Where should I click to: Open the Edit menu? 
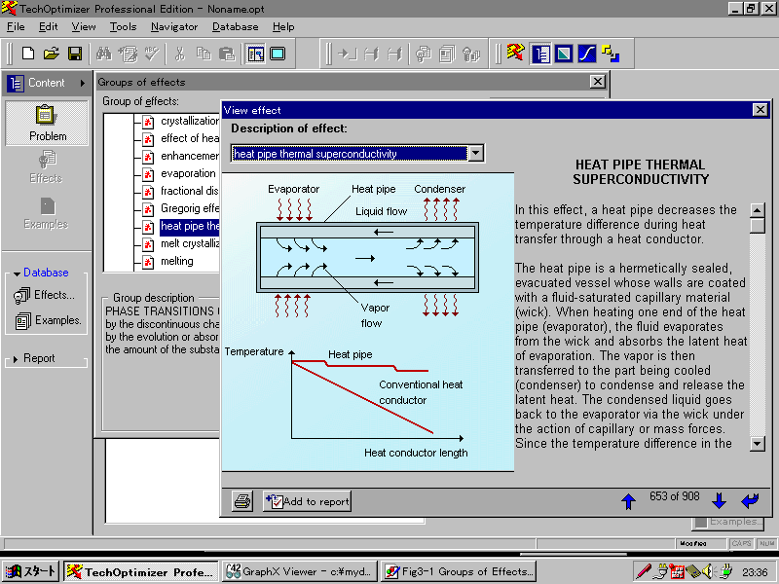coord(48,27)
